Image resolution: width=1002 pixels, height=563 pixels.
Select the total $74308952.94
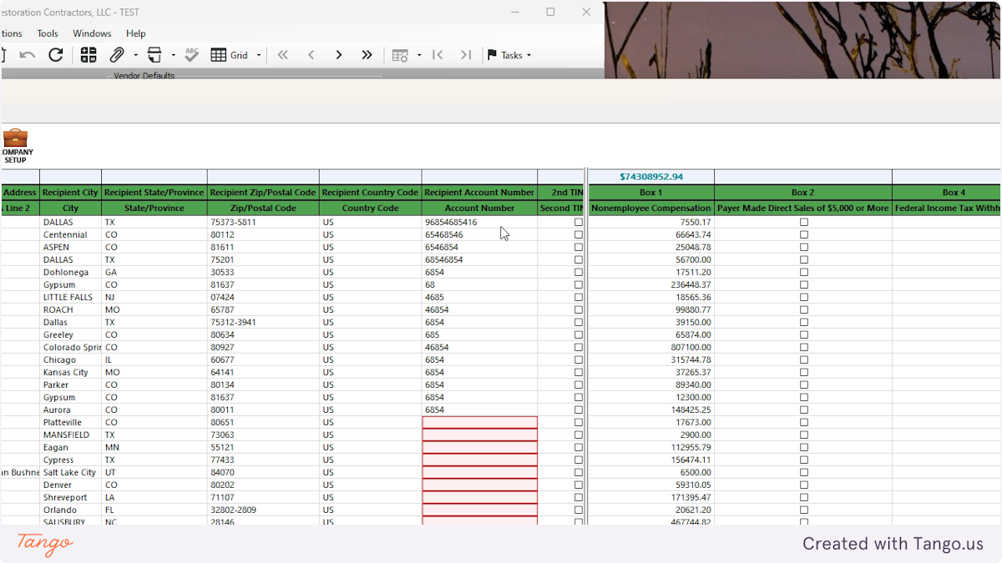651,177
